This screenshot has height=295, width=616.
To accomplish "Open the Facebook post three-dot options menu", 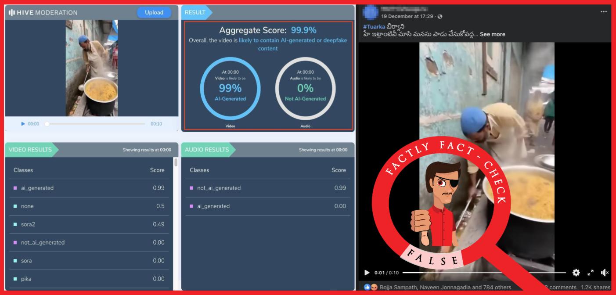I will 604,12.
